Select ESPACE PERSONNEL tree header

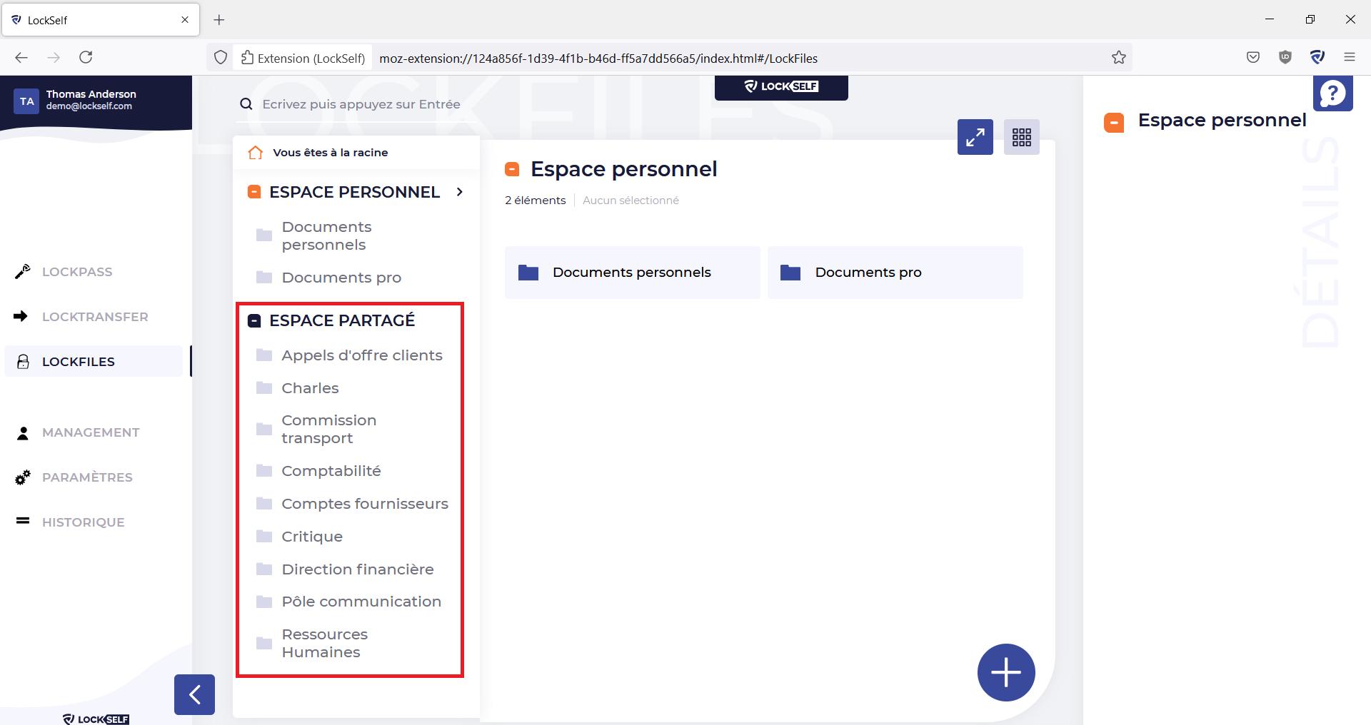tap(354, 192)
